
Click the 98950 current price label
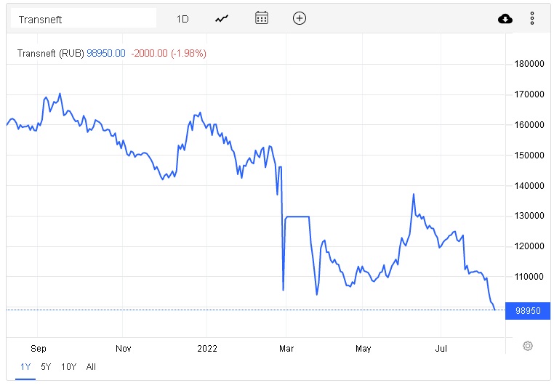pyautogui.click(x=526, y=310)
